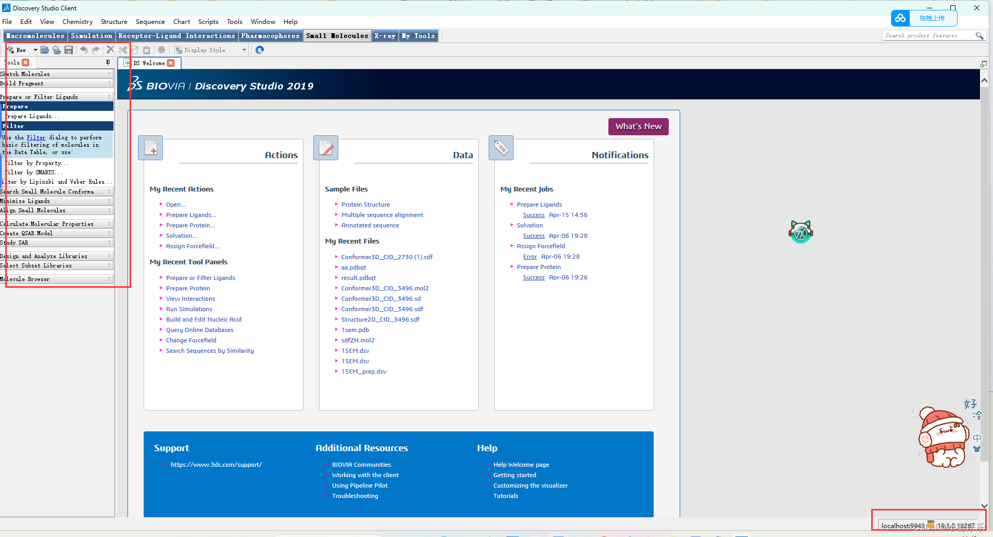The height and width of the screenshot is (537, 993).
Task: Click the Preferences gear icon
Action: (x=162, y=50)
